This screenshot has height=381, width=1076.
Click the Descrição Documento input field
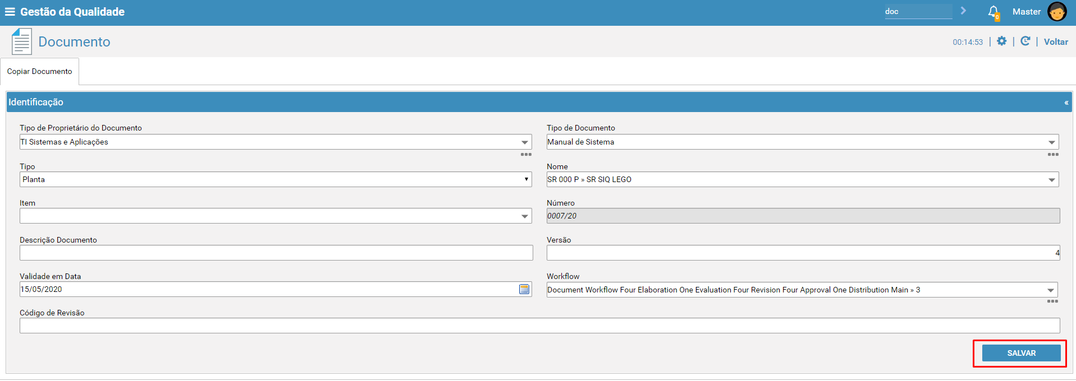pyautogui.click(x=276, y=253)
